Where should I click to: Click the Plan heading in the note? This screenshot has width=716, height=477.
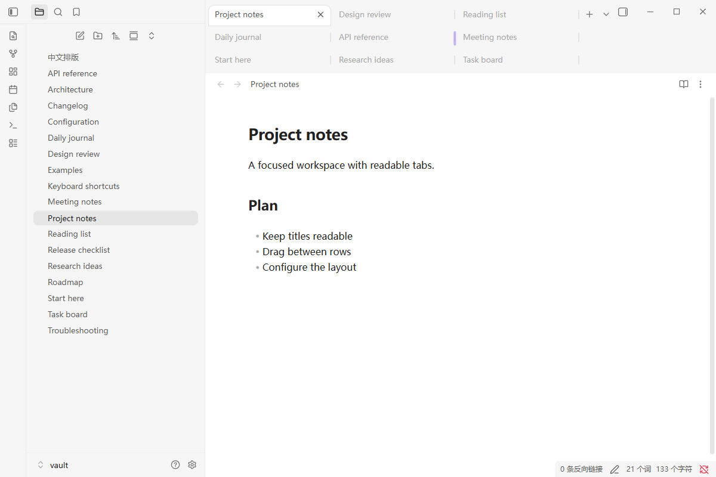coord(263,206)
